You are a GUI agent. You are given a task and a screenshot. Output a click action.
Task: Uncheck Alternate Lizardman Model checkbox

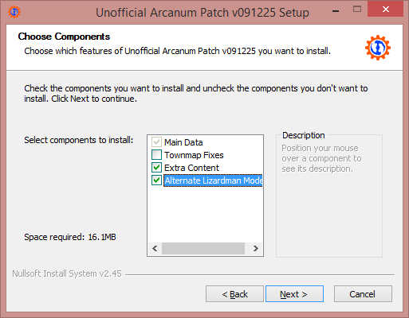pos(156,180)
